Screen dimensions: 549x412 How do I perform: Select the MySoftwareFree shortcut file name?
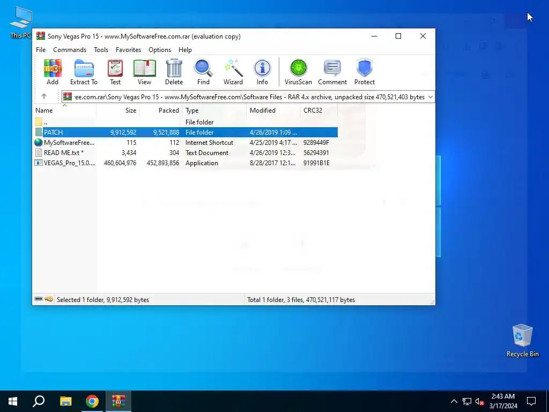click(69, 143)
